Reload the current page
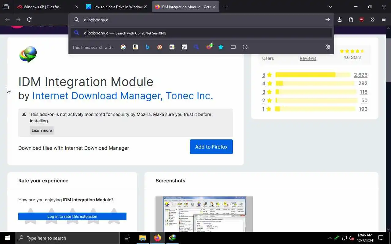 pyautogui.click(x=29, y=20)
